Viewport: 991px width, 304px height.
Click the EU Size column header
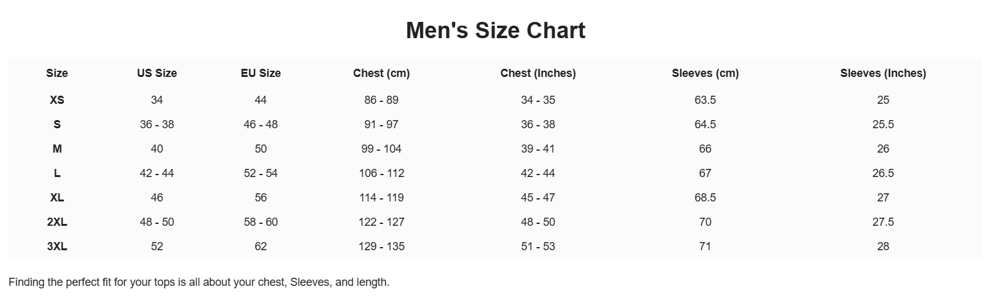coord(261,73)
